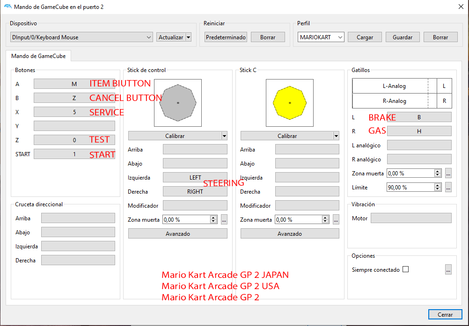The image size is (469, 326).
Task: Click Stick de control Zona muerta value field
Action: point(186,220)
